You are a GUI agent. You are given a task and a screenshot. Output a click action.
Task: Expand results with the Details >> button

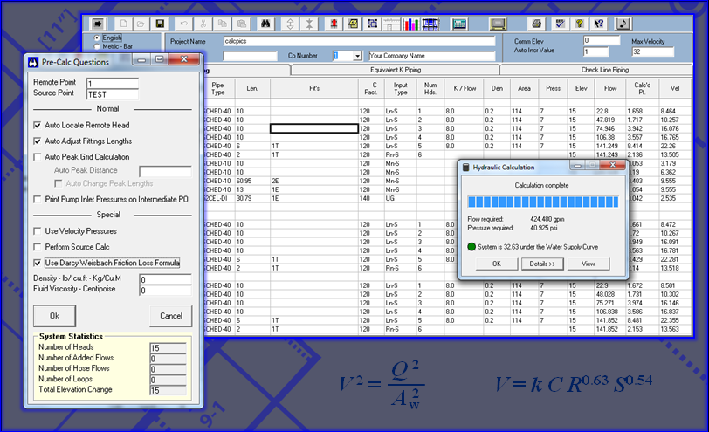click(541, 264)
